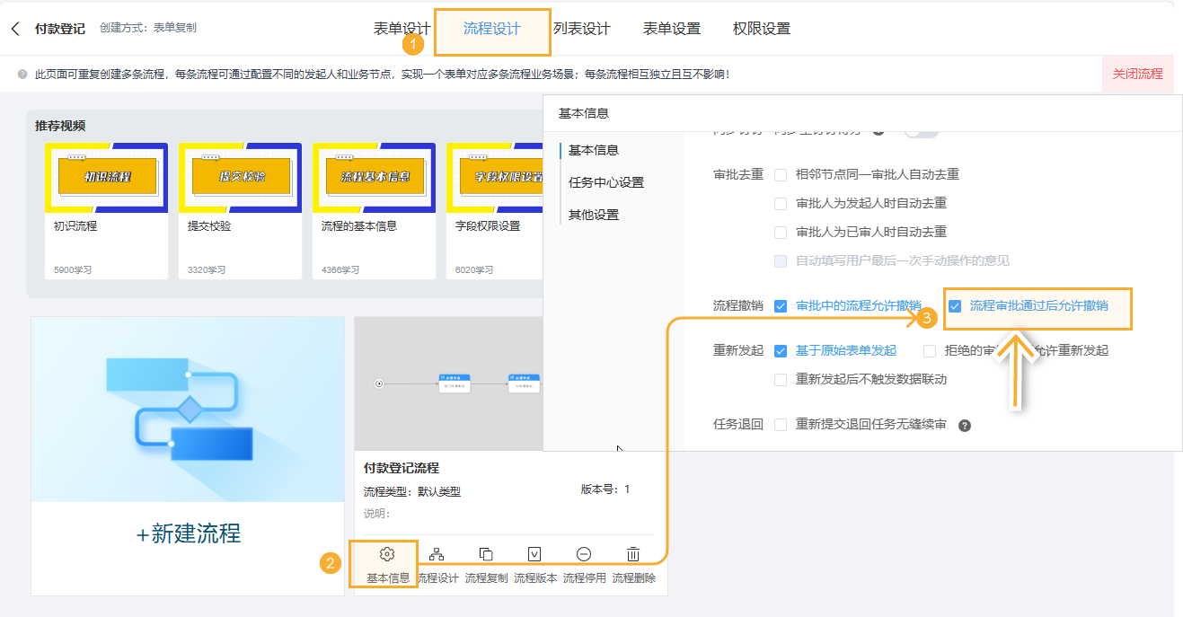
Task: Select 其他设置 in side menu
Action: point(593,215)
